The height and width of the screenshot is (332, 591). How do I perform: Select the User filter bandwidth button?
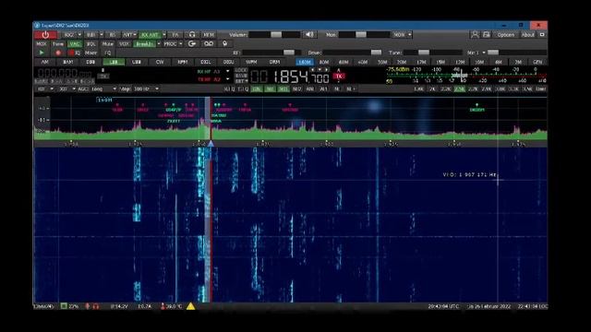[541, 89]
